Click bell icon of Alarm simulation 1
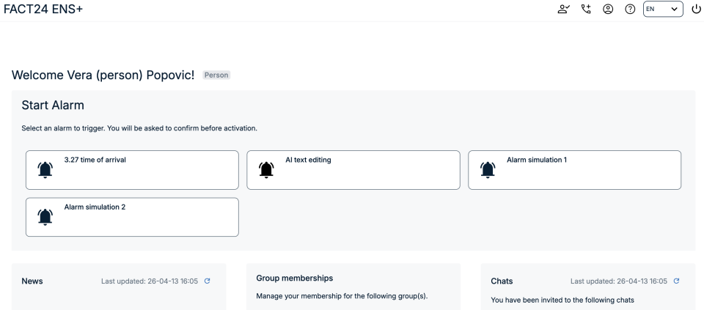This screenshot has height=310, width=704. tap(488, 169)
